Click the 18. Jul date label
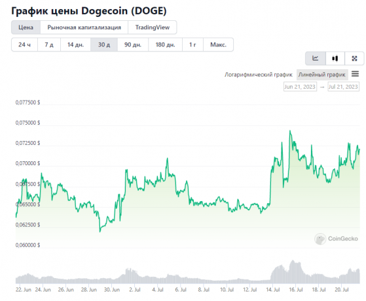The width and height of the screenshot is (366, 301). [x=319, y=290]
